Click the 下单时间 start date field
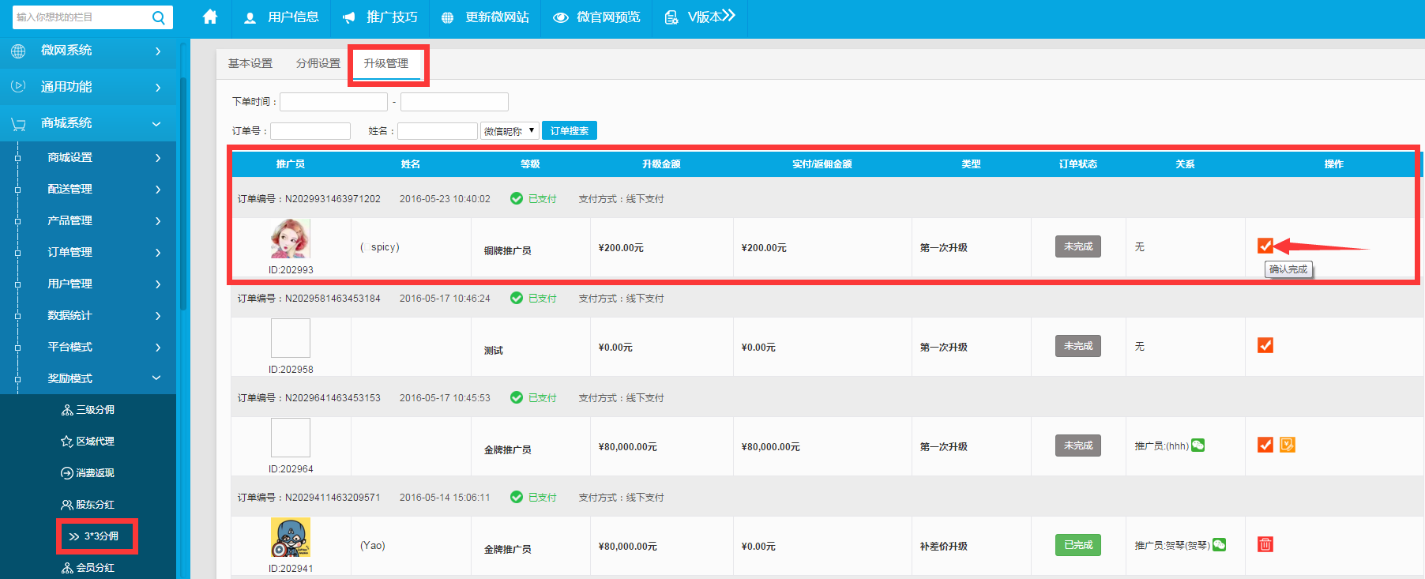This screenshot has width=1425, height=579. pos(333,102)
